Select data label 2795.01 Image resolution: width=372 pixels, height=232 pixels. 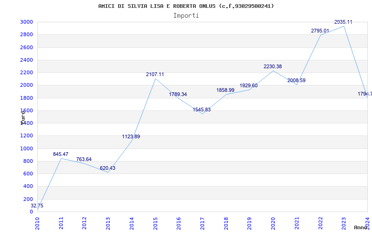(x=320, y=31)
